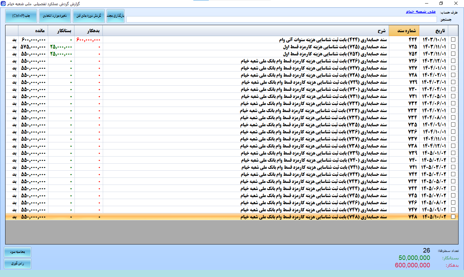
Task: Select date ۱۴۰۴/۰۸/۰۱ cell
Action: click(x=434, y=118)
